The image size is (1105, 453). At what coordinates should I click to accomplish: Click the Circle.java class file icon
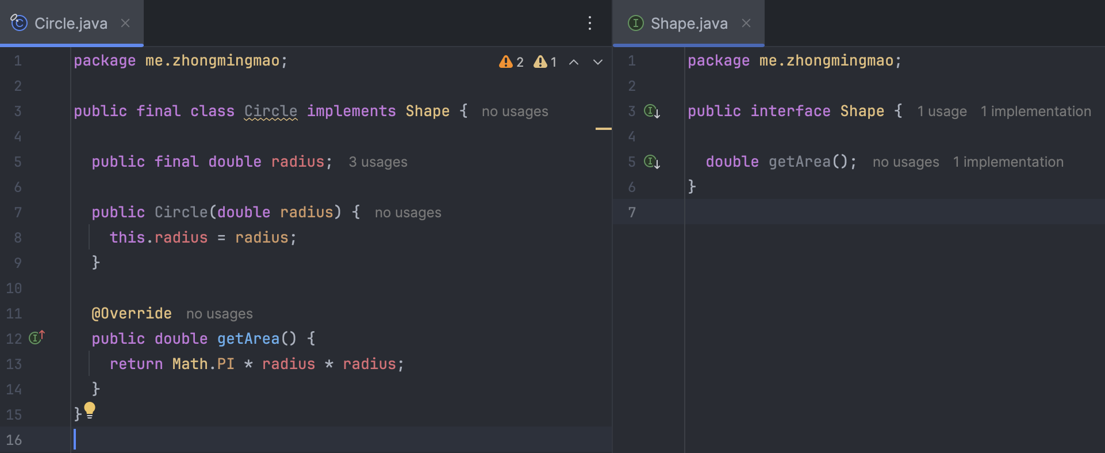19,23
